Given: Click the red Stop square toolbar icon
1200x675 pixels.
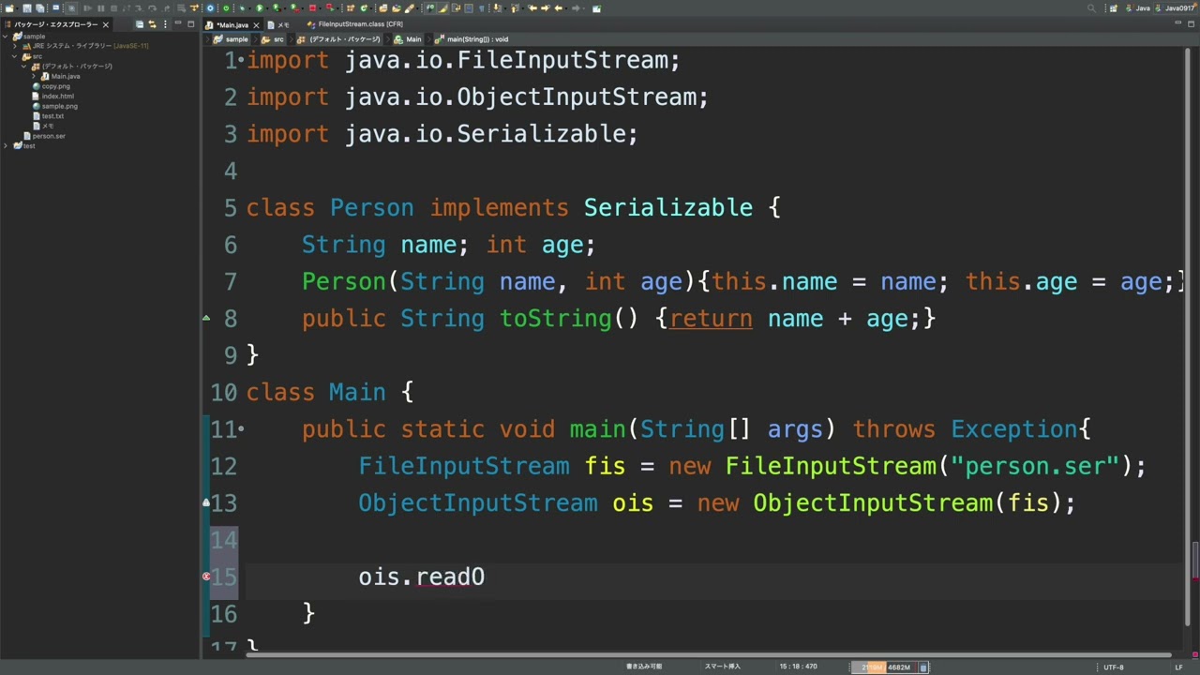Looking at the screenshot, I should coord(312,8).
